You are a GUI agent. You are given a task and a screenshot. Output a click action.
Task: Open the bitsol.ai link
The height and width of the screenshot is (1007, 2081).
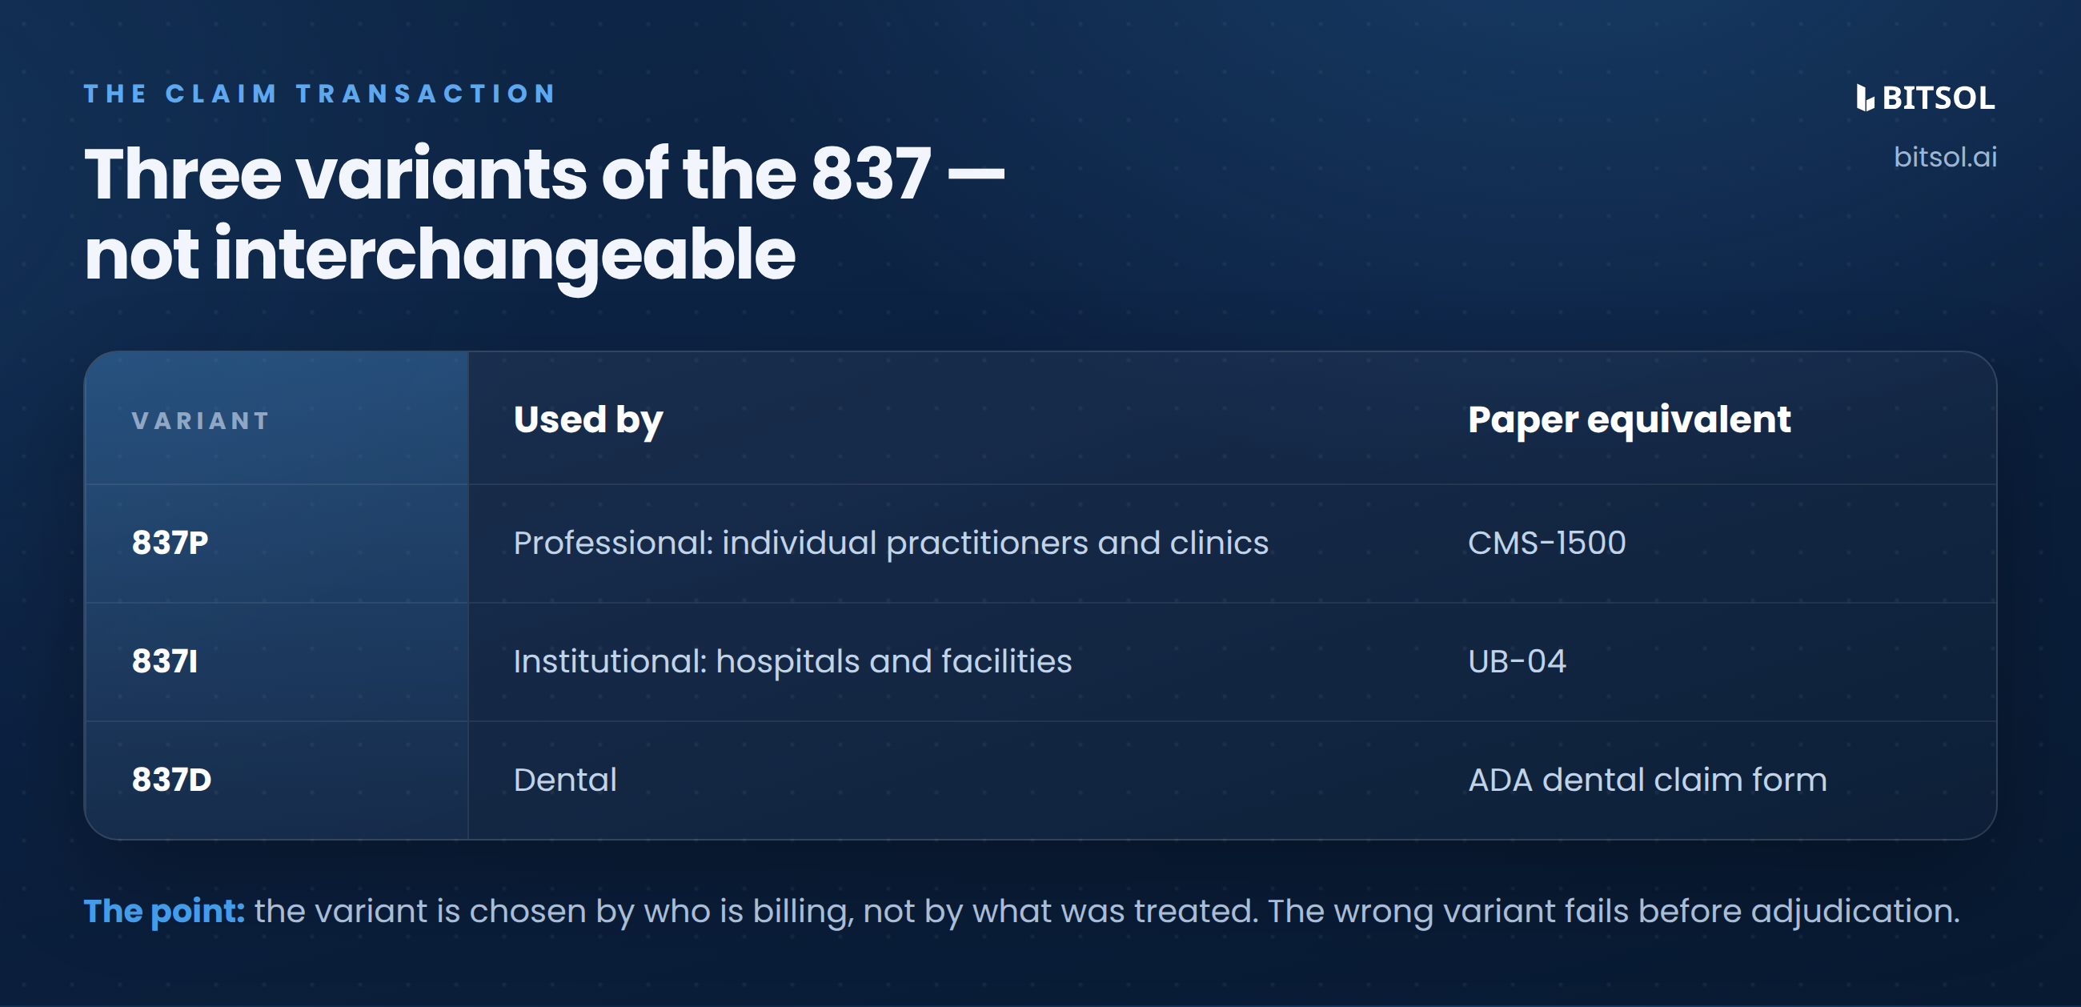point(1944,157)
